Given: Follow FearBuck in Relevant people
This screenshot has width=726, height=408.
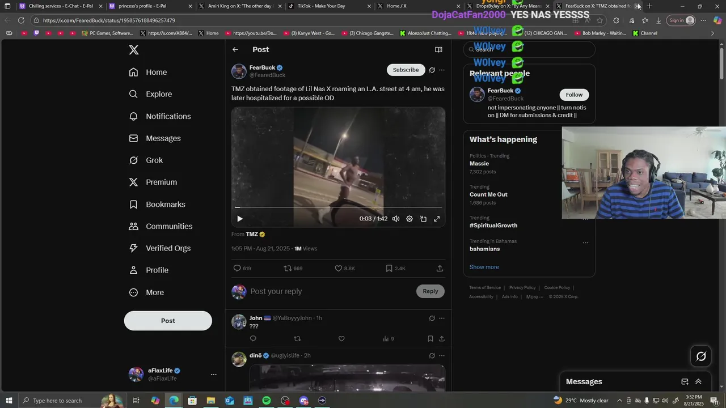Looking at the screenshot, I should coord(574,95).
